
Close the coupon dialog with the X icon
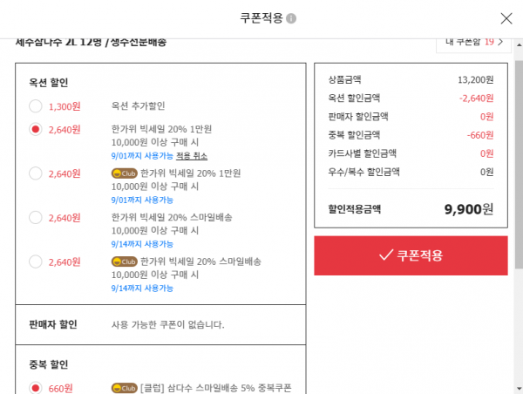pos(506,18)
